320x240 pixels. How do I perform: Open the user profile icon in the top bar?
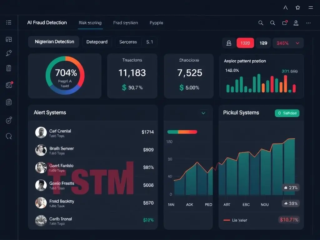pos(296,23)
